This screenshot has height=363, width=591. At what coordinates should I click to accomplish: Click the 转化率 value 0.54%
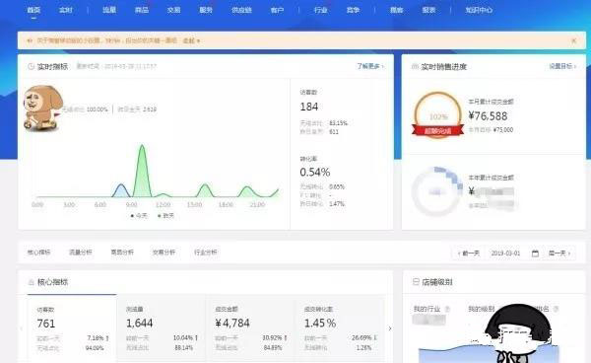pyautogui.click(x=315, y=172)
